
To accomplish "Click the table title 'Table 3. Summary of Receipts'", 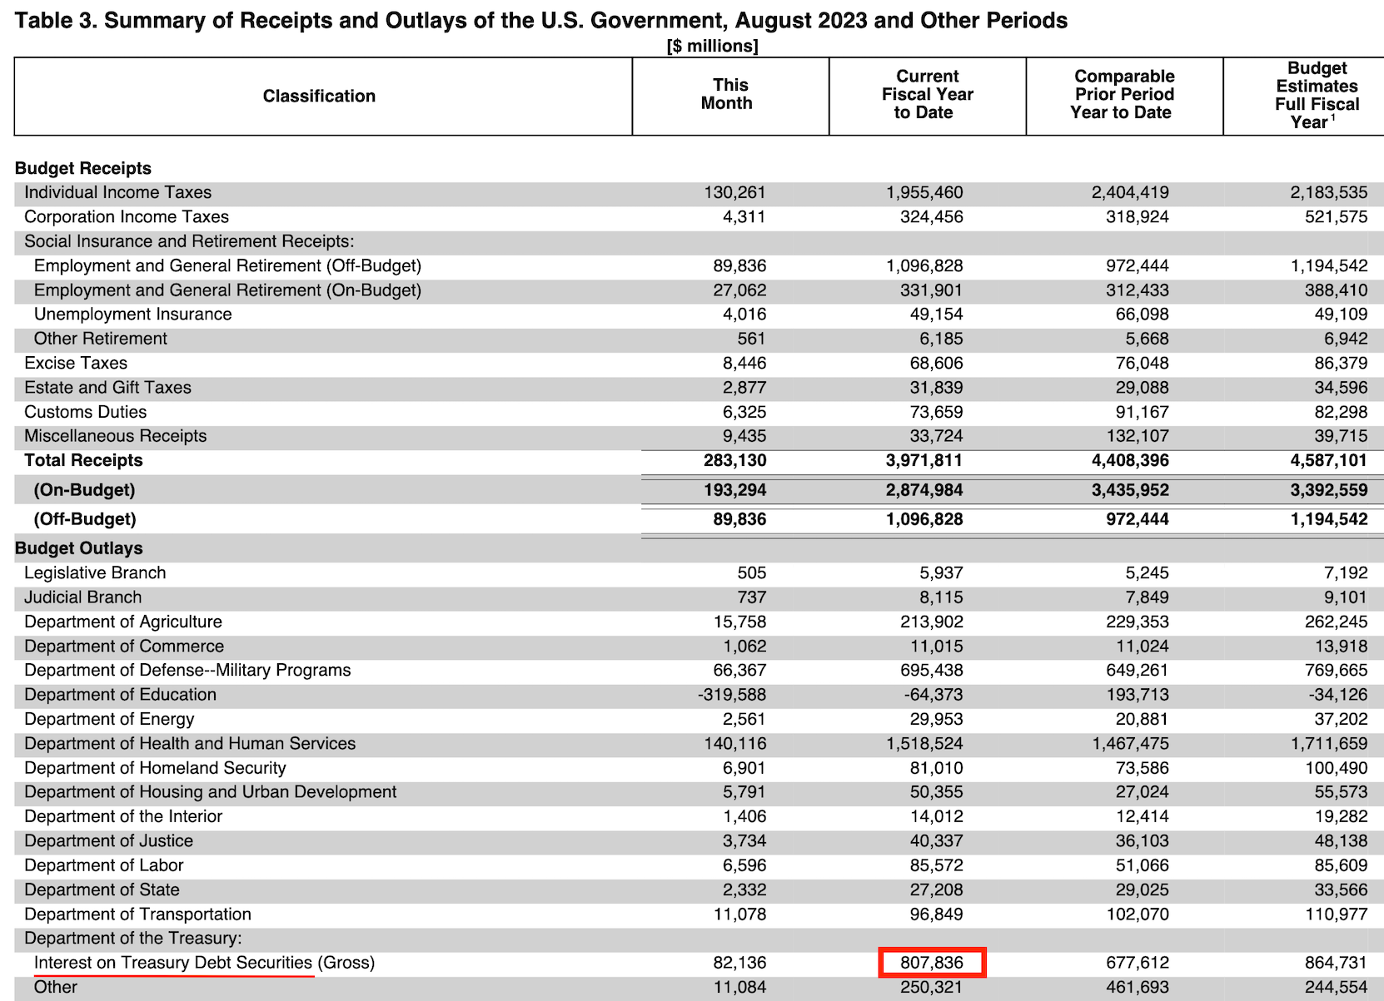I will pyautogui.click(x=541, y=20).
